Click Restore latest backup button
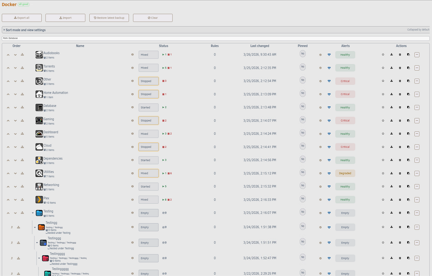 [x=109, y=18]
